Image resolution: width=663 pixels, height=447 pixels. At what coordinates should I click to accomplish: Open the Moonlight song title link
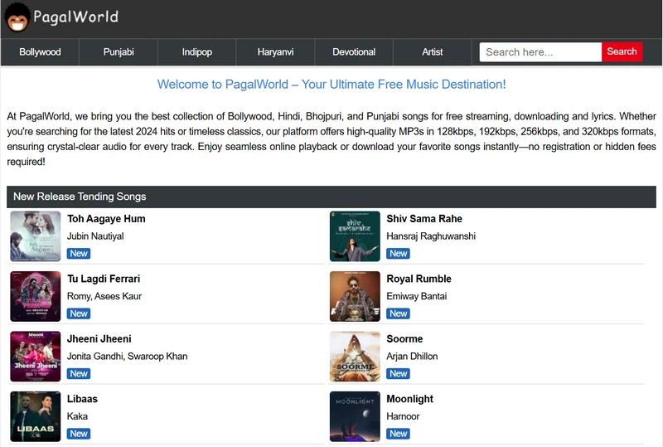[x=409, y=399]
